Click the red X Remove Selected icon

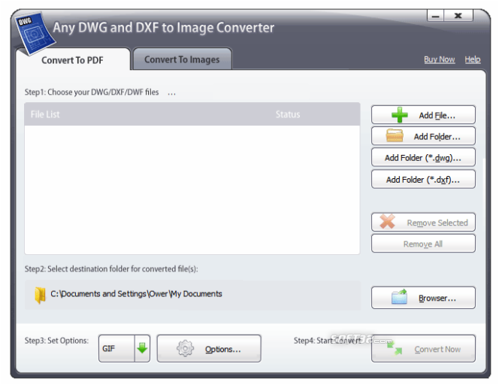click(x=387, y=222)
